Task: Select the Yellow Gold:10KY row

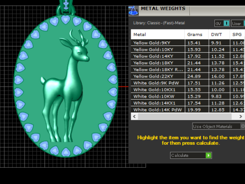Action: pyautogui.click(x=188, y=50)
